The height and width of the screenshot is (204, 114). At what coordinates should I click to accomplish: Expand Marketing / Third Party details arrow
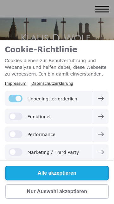pos(101,152)
